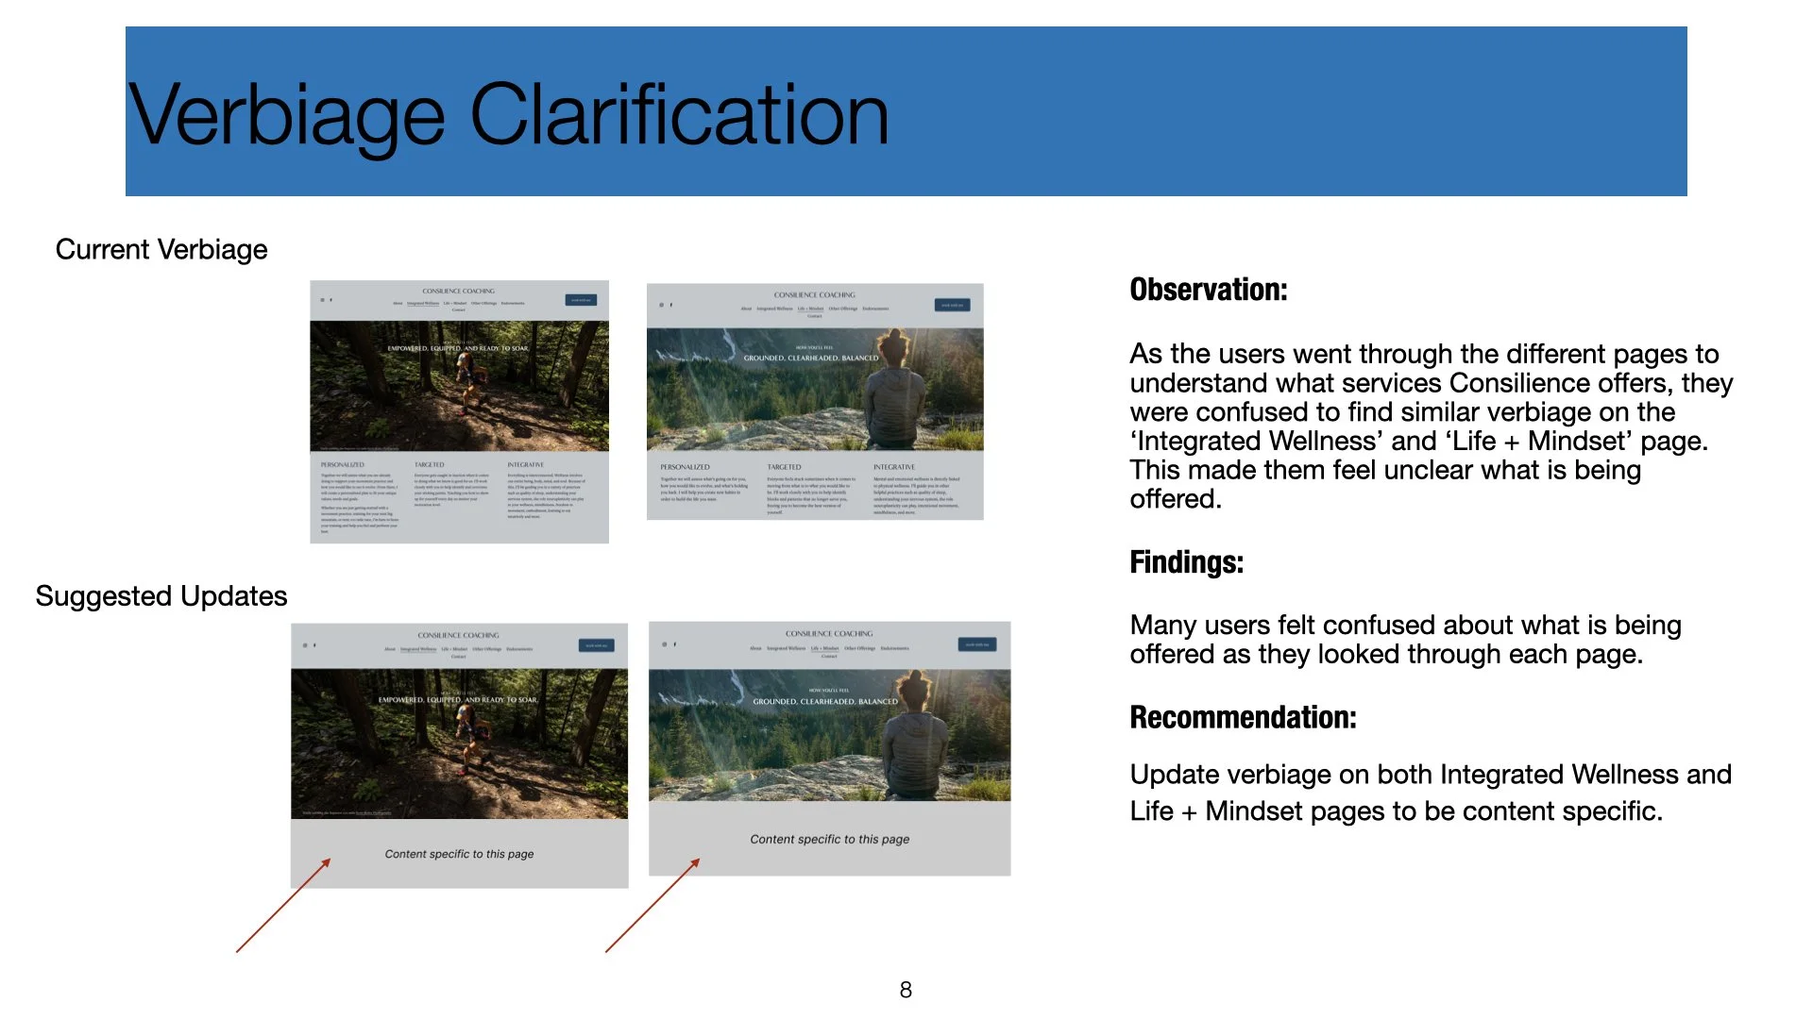Click the page number 8 on the slide
The width and height of the screenshot is (1813, 1019).
(x=905, y=990)
